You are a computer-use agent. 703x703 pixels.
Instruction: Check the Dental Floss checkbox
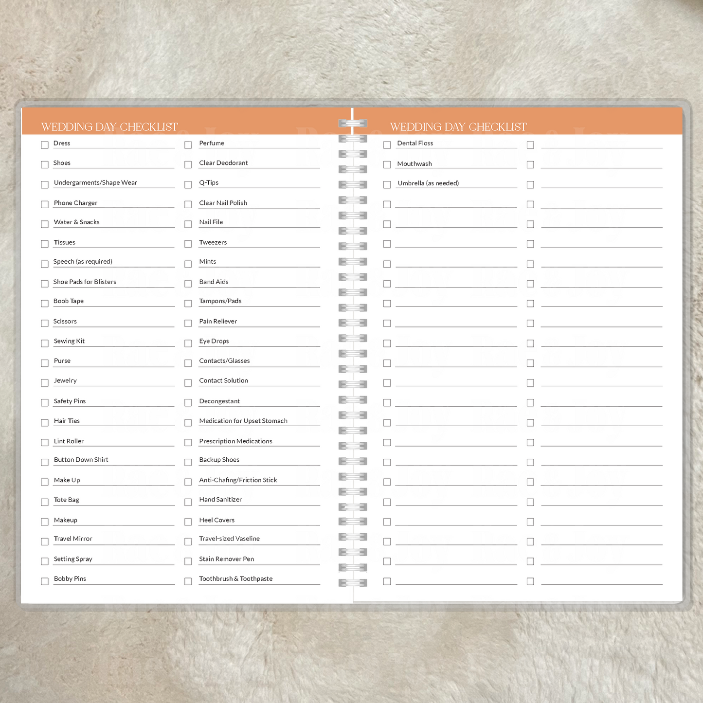coord(387,145)
